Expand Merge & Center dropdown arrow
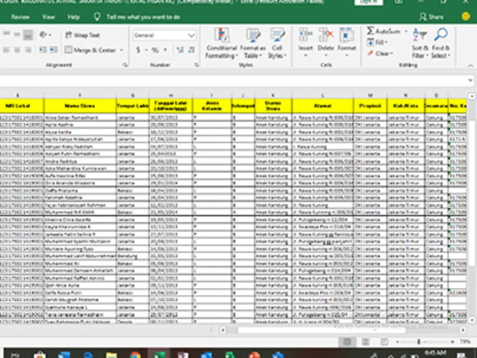 click(121, 50)
